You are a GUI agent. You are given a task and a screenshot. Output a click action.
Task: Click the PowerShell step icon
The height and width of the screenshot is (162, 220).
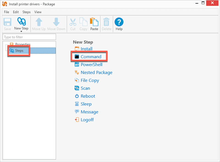click(77, 65)
